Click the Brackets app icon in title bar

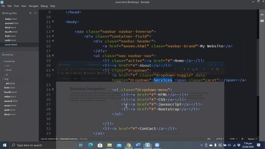(2, 2)
